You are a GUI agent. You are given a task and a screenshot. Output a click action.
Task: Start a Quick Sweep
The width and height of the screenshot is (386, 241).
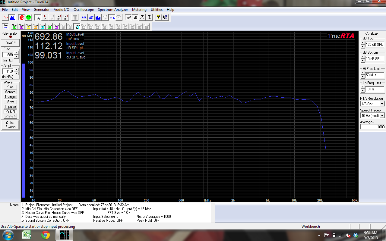click(10, 125)
